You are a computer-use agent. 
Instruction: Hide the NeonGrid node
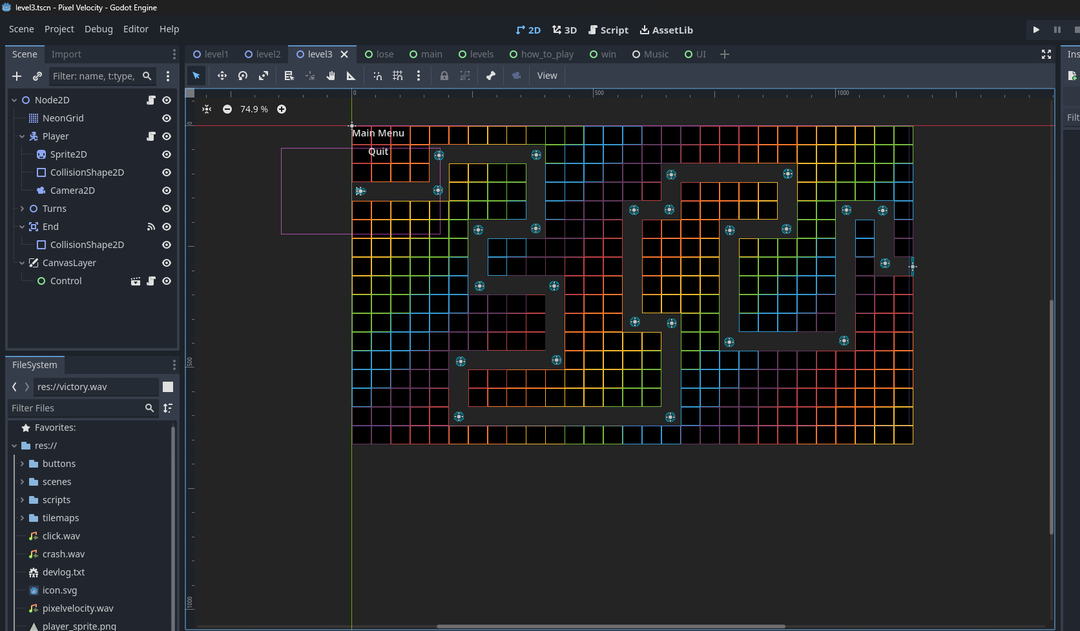[x=167, y=118]
